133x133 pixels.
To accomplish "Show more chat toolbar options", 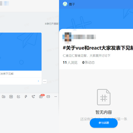I will click(56, 96).
